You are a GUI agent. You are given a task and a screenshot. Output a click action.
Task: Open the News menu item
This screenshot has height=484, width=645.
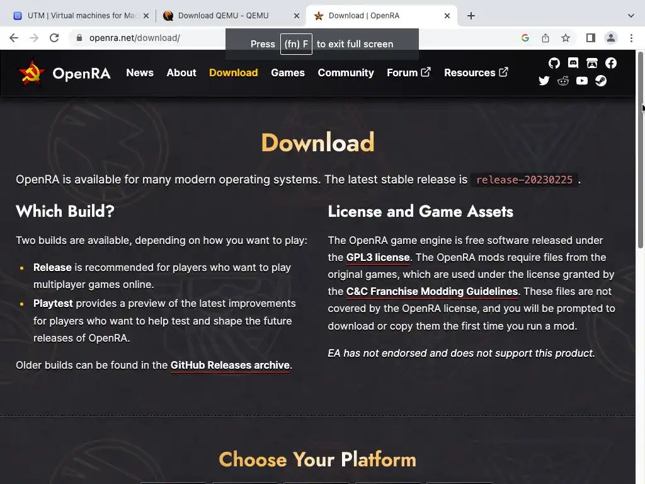tap(140, 73)
